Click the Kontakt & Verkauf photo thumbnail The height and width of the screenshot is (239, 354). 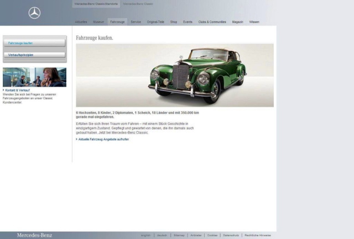pyautogui.click(x=34, y=77)
